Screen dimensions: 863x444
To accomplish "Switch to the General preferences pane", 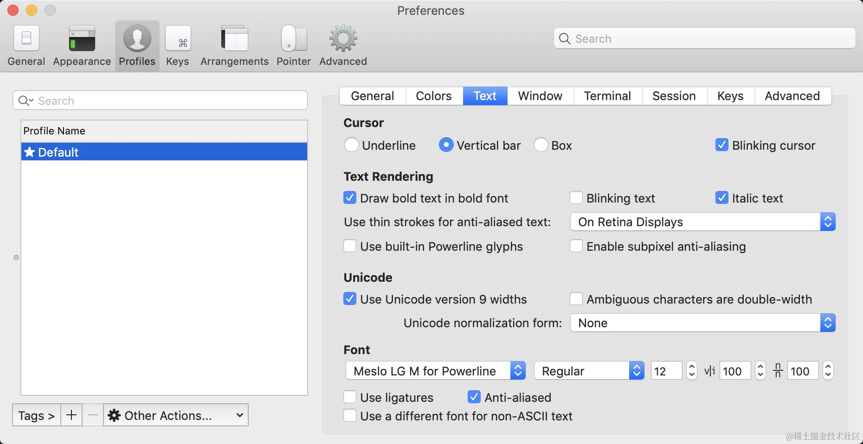I will 26,44.
